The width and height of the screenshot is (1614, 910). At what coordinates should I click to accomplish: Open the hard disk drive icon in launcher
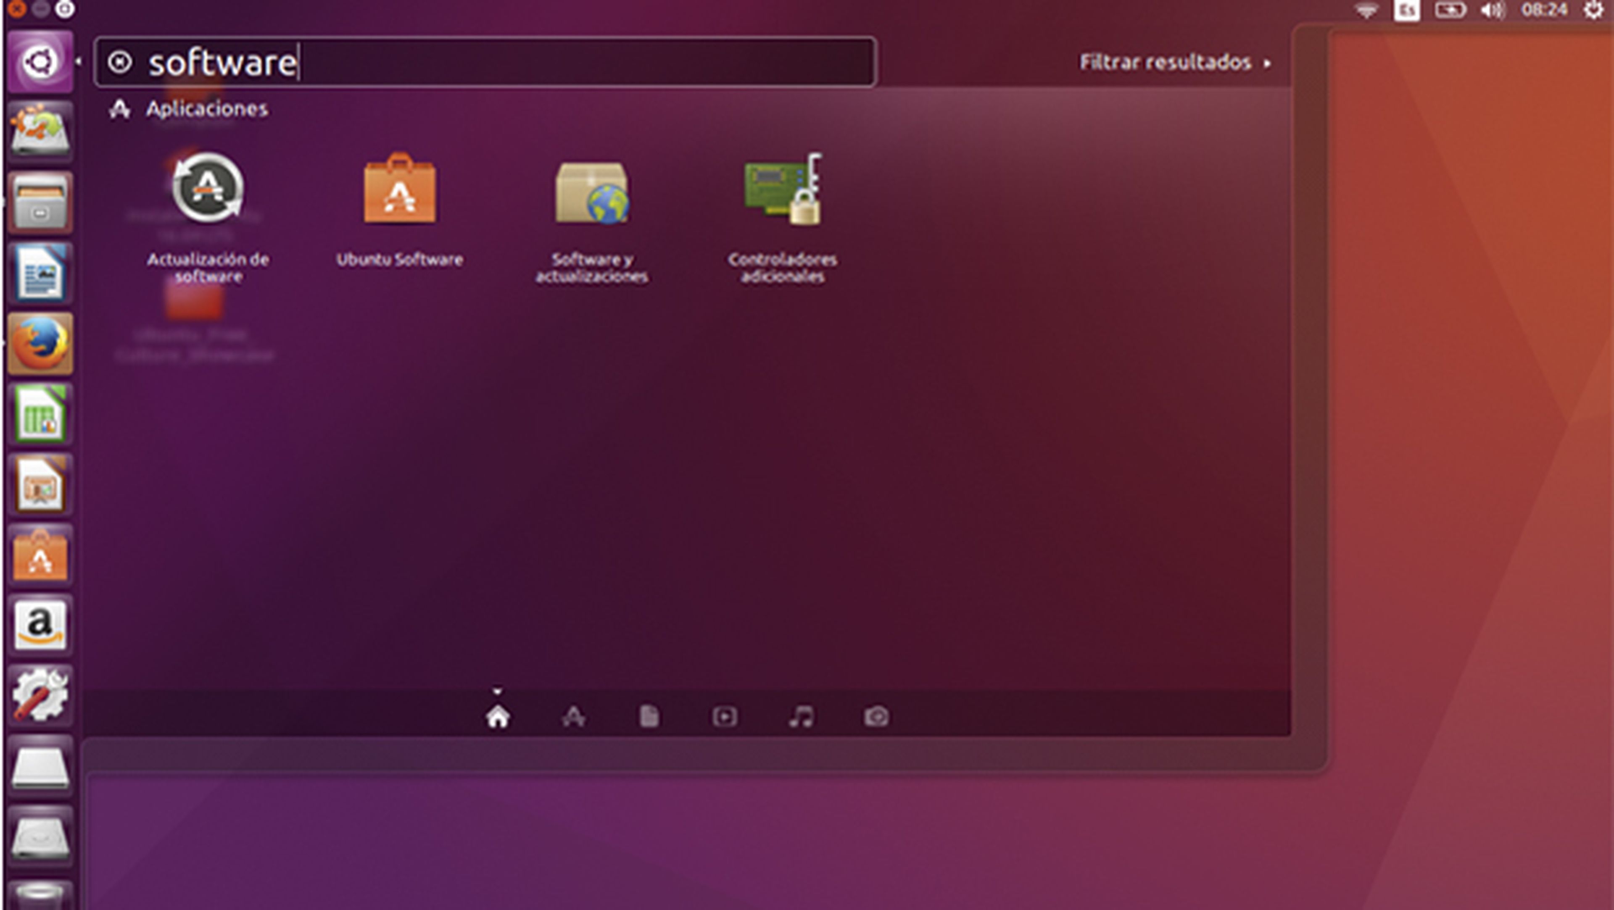pyautogui.click(x=40, y=837)
